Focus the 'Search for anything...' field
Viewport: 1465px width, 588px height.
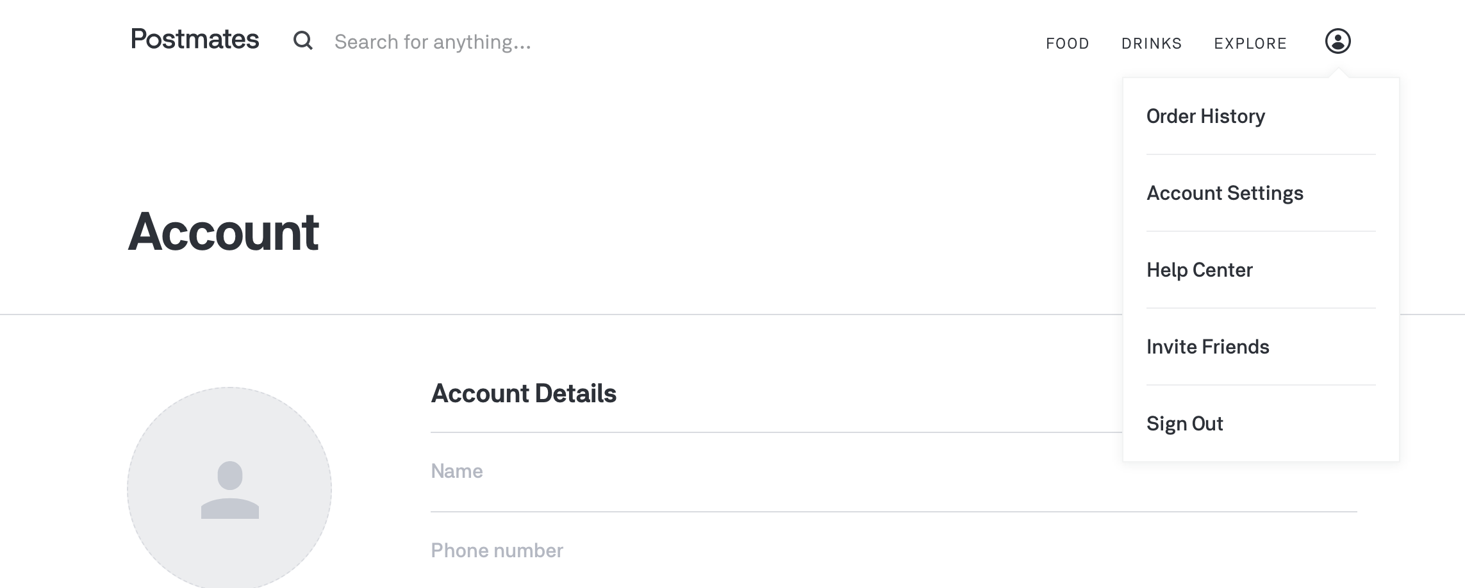pyautogui.click(x=433, y=42)
